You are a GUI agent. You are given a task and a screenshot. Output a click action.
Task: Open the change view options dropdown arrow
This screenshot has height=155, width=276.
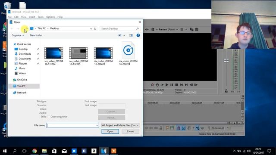tap(124, 35)
